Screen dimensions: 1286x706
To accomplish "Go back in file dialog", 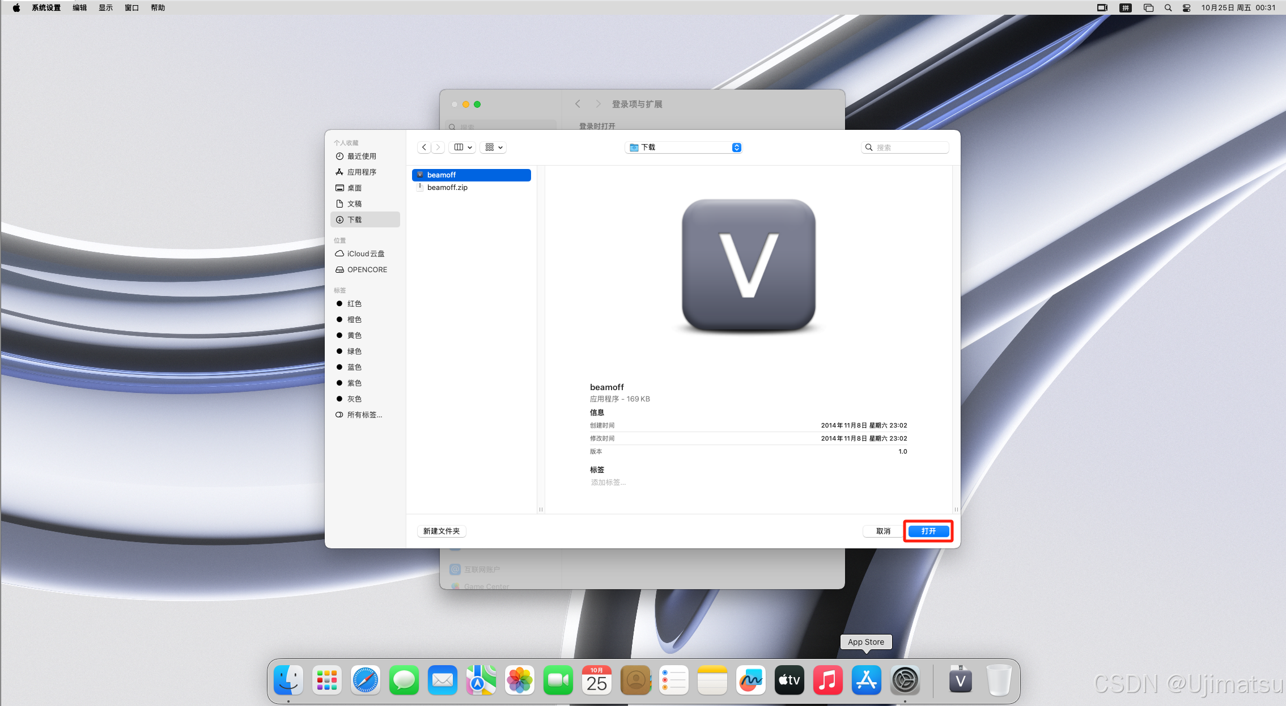I will pyautogui.click(x=424, y=147).
